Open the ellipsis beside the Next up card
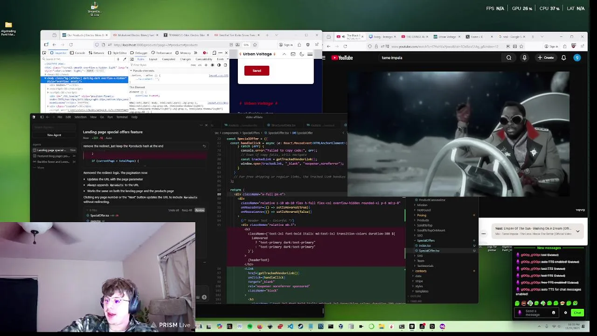The height and width of the screenshot is (336, 597). click(x=484, y=234)
